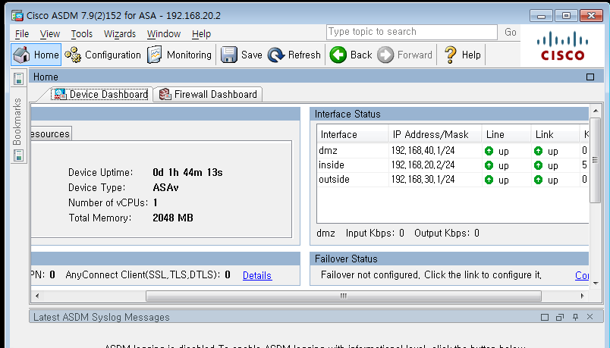Open the Help menu

(x=201, y=34)
